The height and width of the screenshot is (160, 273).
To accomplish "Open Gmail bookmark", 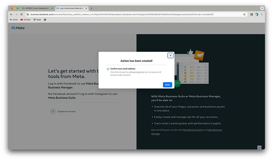I will [14, 20].
